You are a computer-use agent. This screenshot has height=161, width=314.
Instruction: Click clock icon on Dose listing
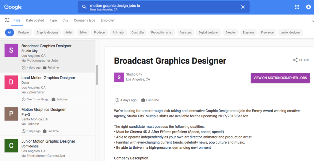click(24, 99)
